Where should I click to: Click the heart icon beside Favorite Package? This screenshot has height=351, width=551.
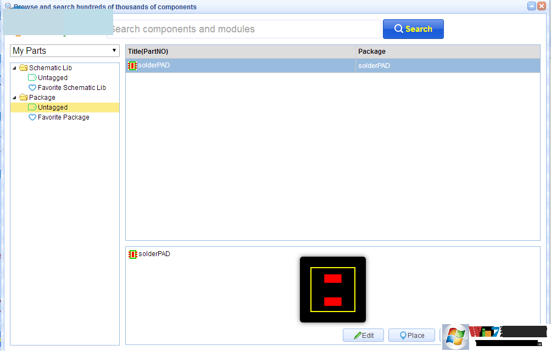[x=32, y=117]
